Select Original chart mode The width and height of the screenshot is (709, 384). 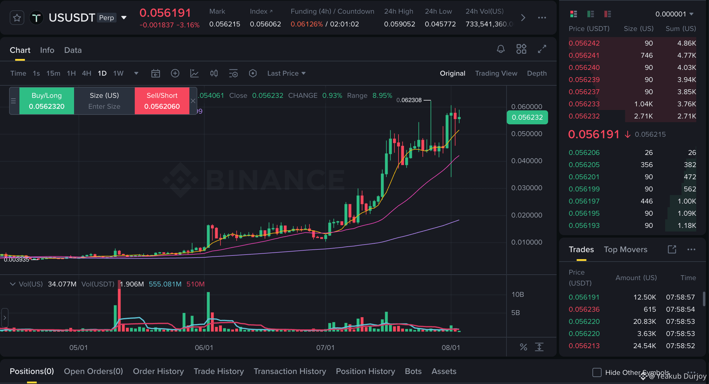453,73
